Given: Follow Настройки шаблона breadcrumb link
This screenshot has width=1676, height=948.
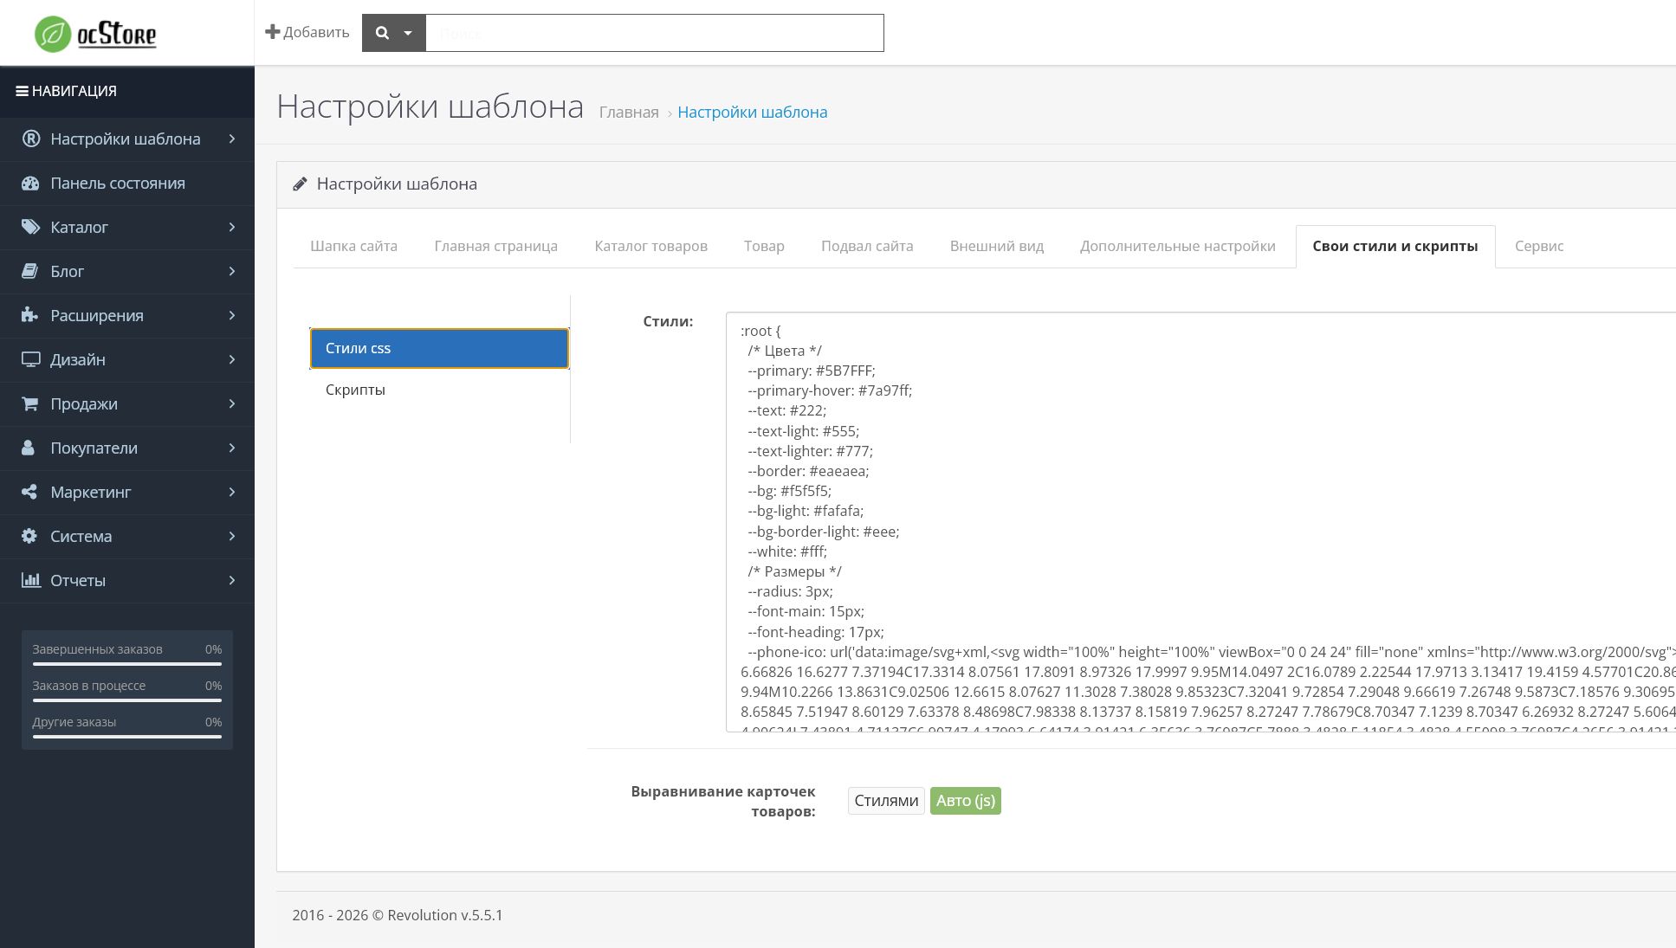Looking at the screenshot, I should point(752,112).
